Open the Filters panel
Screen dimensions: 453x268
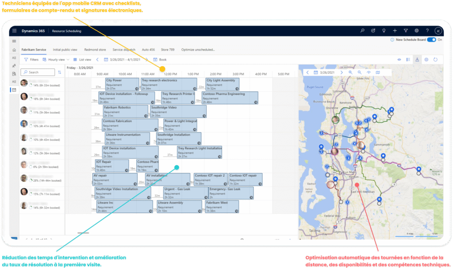coord(31,60)
